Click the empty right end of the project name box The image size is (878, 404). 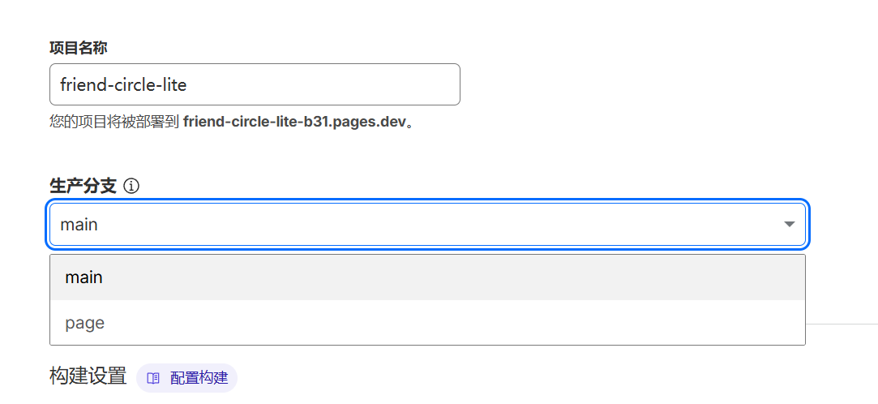pos(422,84)
